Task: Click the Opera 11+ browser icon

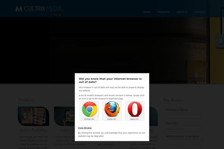Action: (x=134, y=111)
